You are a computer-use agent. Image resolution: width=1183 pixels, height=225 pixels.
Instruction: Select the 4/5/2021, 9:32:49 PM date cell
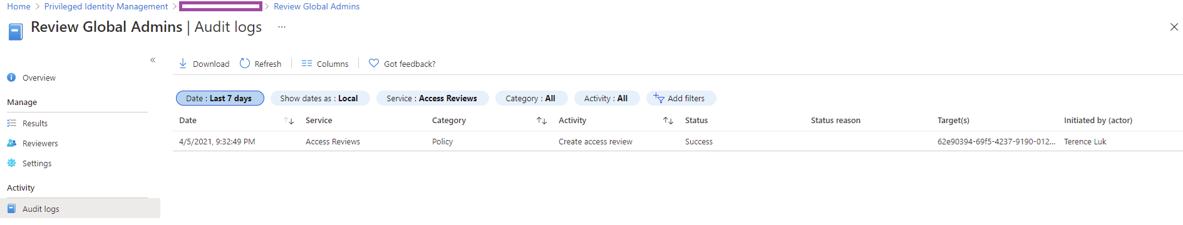click(217, 142)
